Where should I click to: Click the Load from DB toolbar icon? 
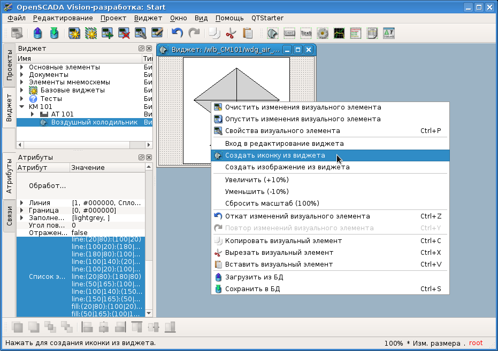click(37, 33)
